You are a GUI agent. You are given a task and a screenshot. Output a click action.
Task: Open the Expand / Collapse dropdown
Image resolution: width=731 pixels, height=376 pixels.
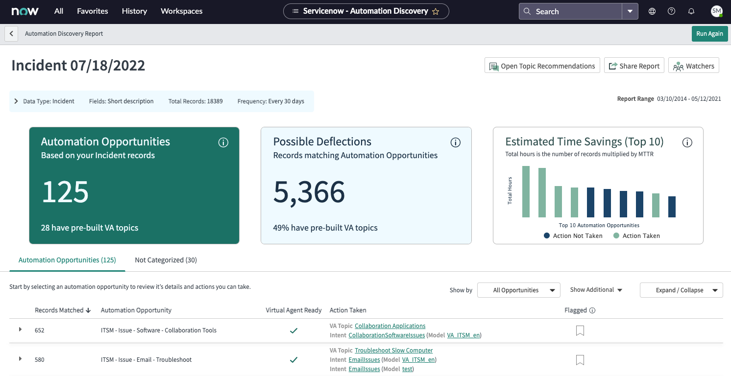click(682, 290)
